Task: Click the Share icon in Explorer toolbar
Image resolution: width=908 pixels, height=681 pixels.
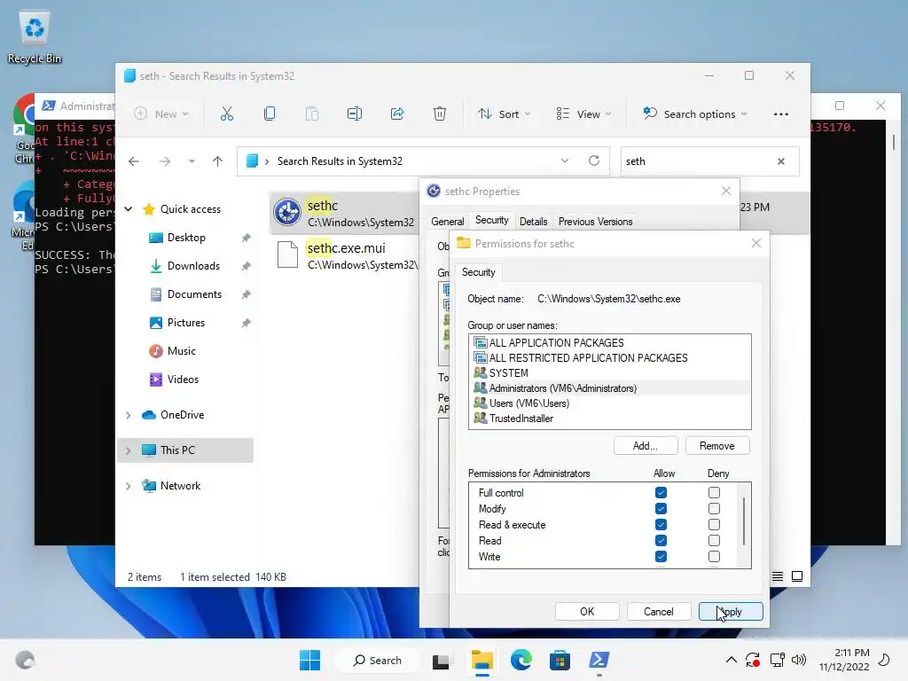Action: [x=397, y=114]
